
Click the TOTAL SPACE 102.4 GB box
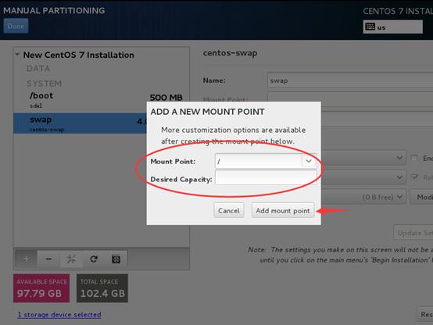pyautogui.click(x=102, y=288)
